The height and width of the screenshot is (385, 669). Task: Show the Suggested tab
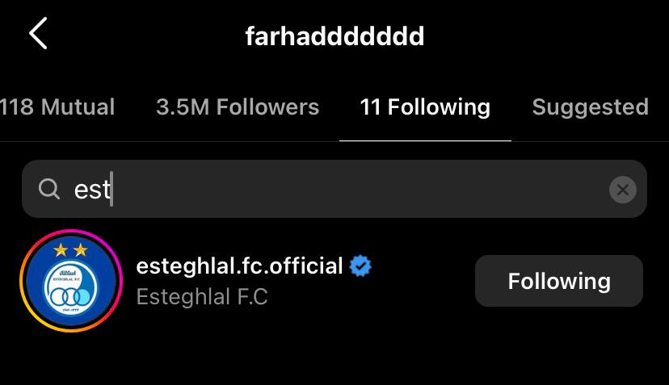click(x=590, y=107)
